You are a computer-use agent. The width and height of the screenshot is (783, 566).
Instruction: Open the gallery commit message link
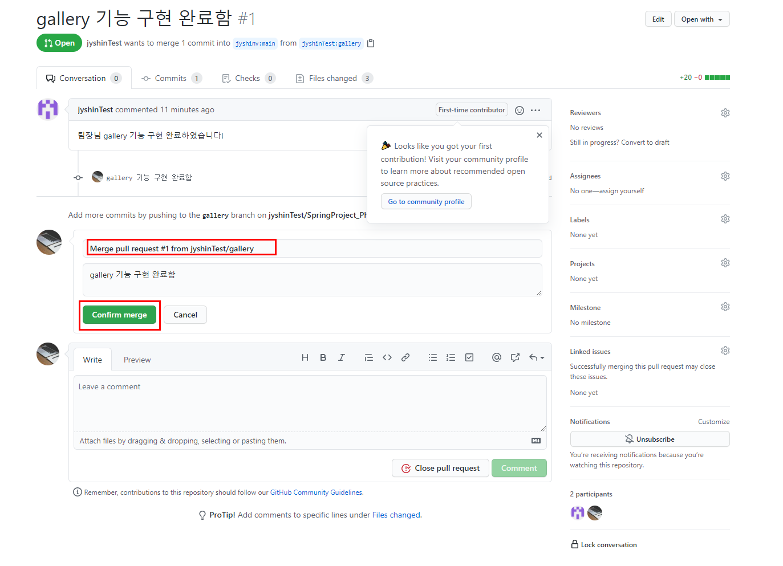click(149, 178)
